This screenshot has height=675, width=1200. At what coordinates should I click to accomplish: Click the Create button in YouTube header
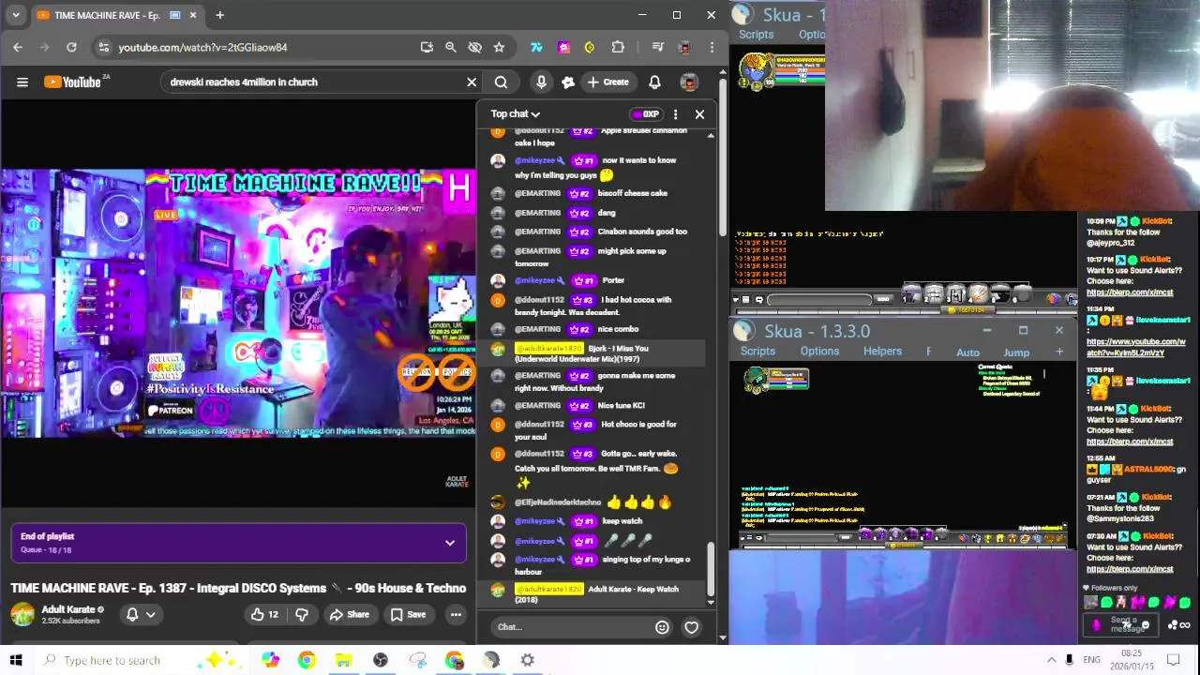coord(607,82)
